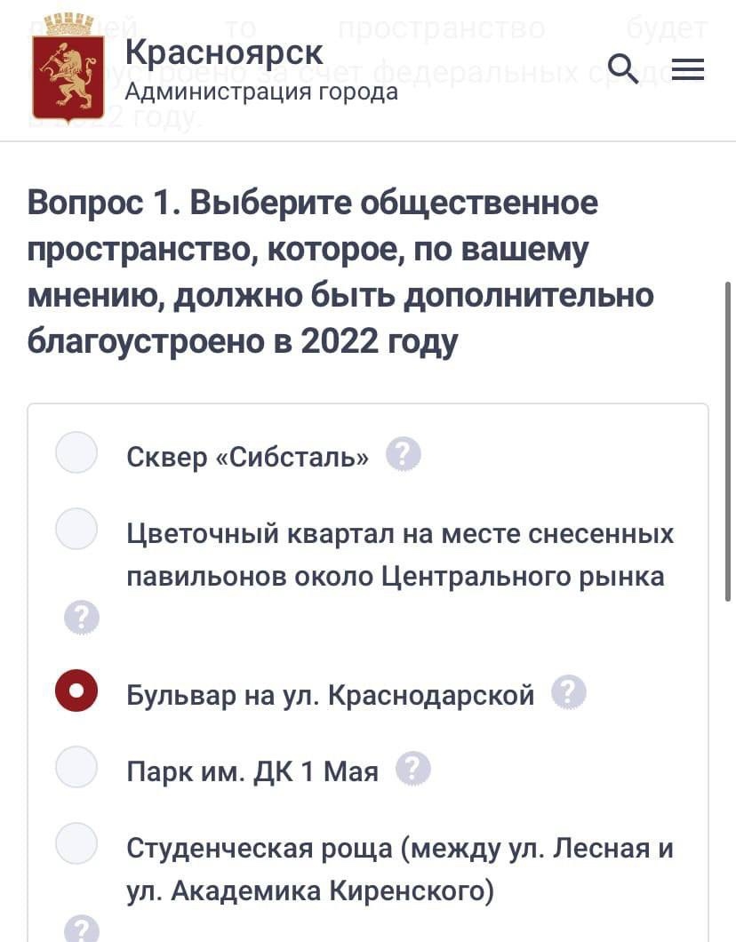Click the Администрация города subtitle

click(x=261, y=92)
